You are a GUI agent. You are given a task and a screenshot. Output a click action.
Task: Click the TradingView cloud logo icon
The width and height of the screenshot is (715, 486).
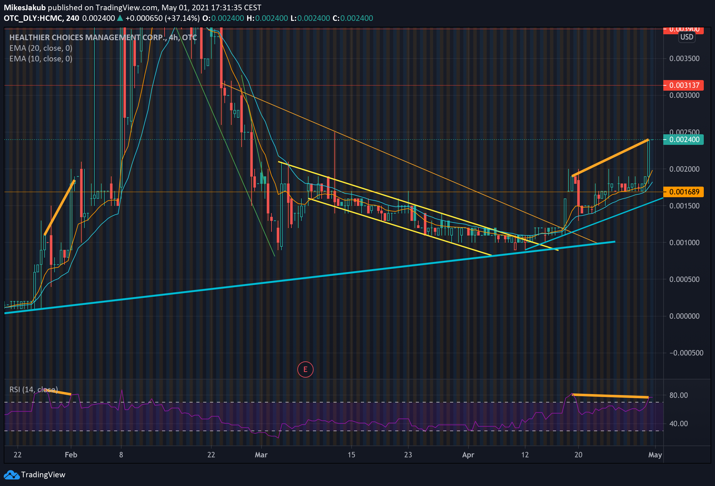(12, 475)
